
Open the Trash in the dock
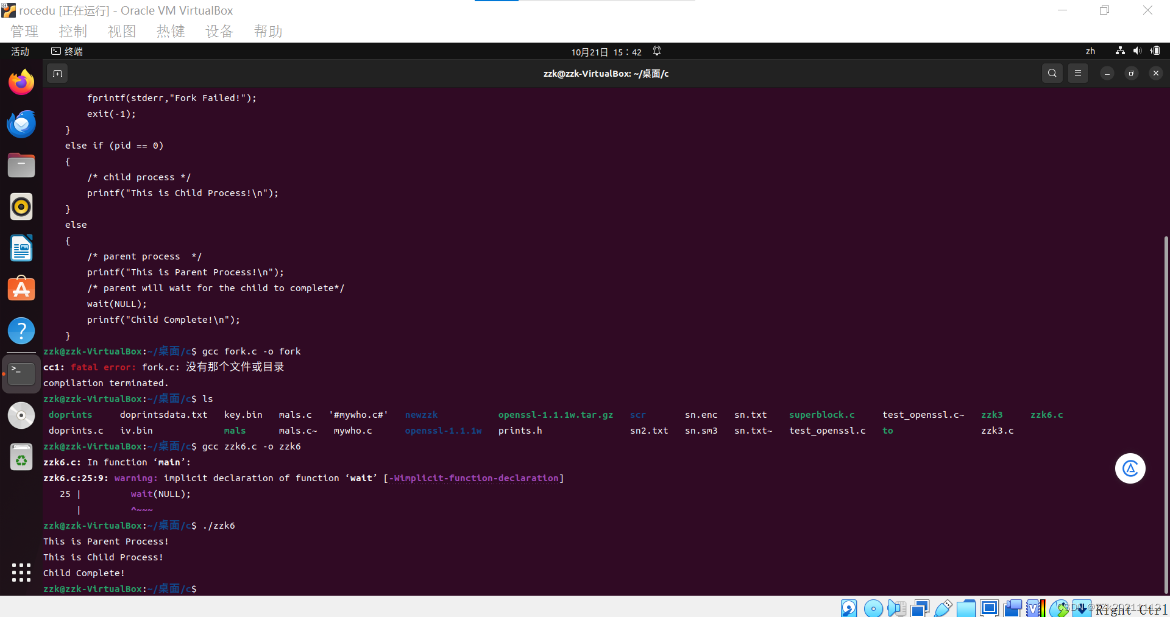[21, 457]
